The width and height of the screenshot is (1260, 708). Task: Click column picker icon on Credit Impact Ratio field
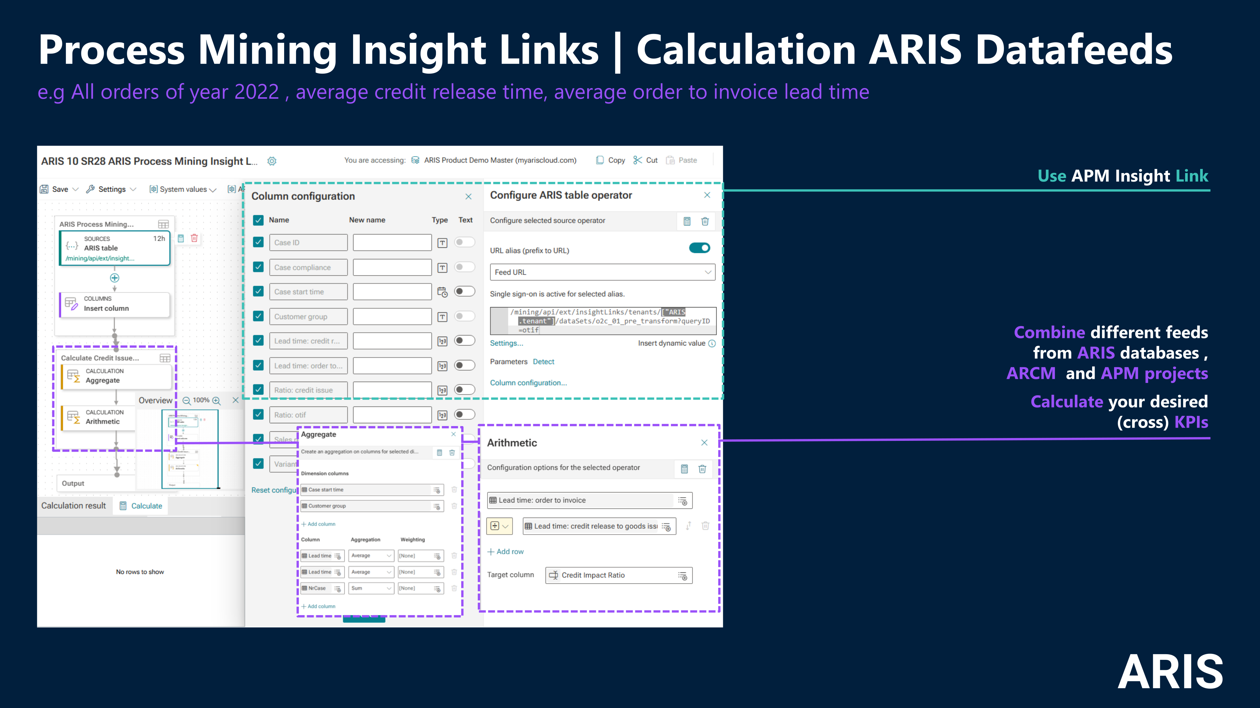click(x=682, y=576)
